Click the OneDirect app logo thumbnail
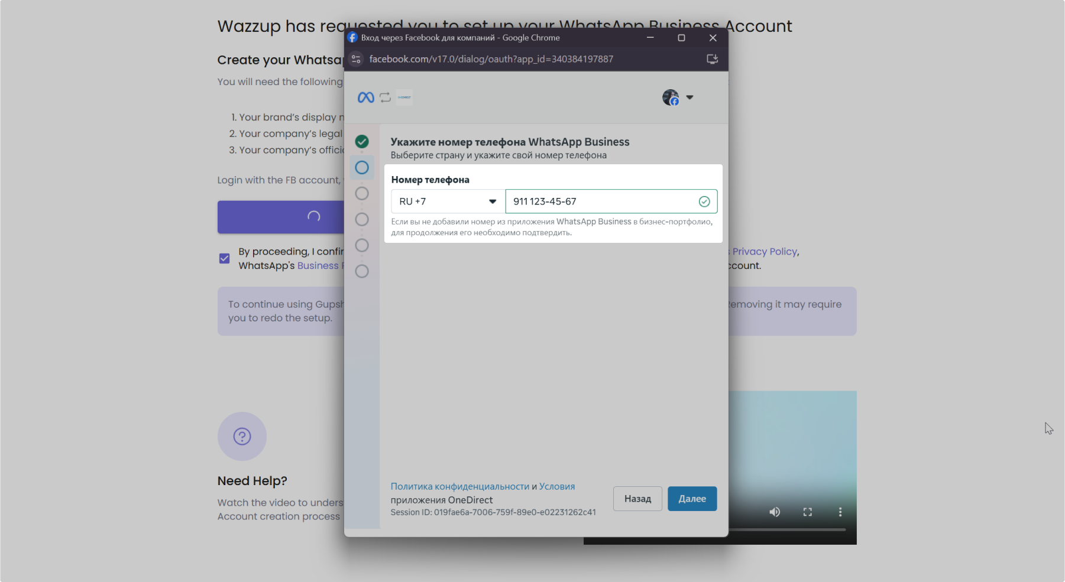The height and width of the screenshot is (582, 1065). tap(404, 97)
